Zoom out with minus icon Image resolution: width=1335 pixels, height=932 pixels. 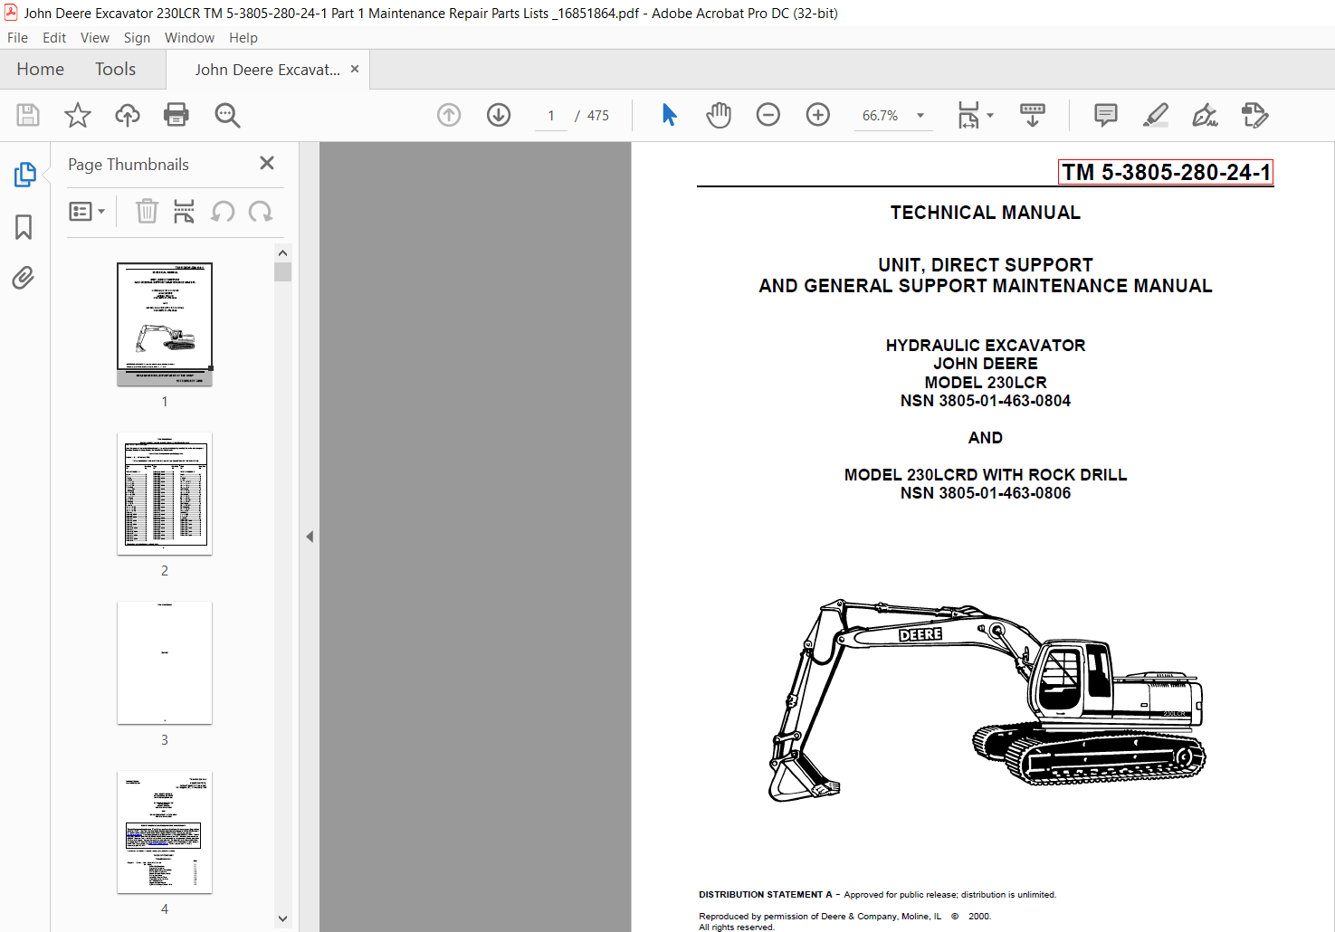click(768, 115)
